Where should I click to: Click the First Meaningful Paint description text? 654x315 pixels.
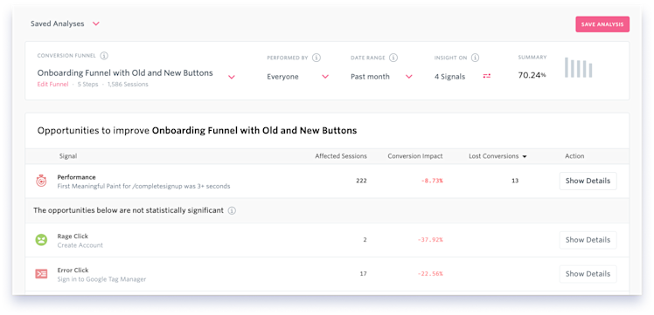tap(143, 187)
